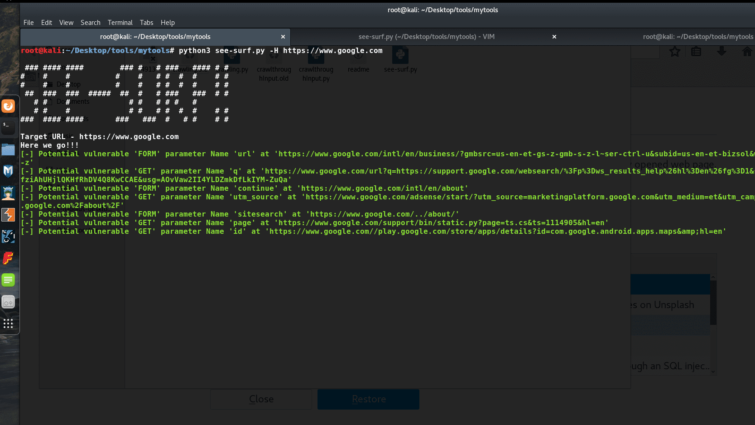This screenshot has height=425, width=755.
Task: Launch the Terminal dock icon
Action: pyautogui.click(x=8, y=128)
